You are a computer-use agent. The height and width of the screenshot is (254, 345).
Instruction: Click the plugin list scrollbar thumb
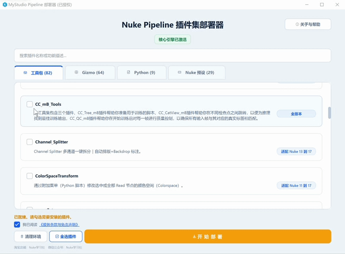[329, 113]
